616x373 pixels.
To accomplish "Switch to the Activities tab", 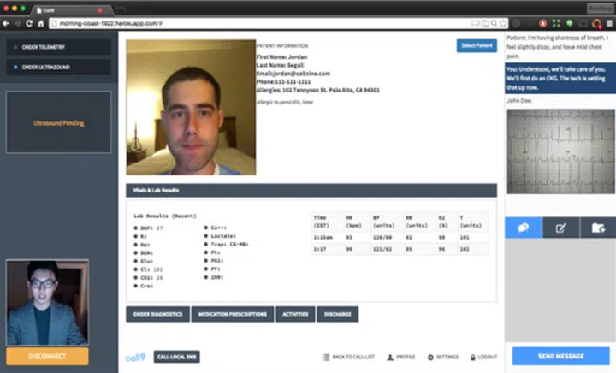I will tap(296, 314).
